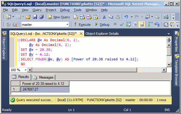This screenshot has height=114, width=181.
Task: Collapse the DECLARE code outline block
Action: 19,40
